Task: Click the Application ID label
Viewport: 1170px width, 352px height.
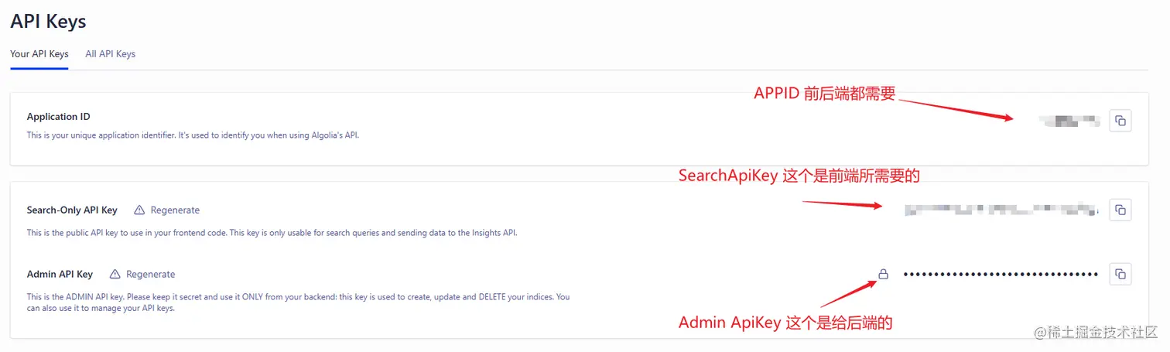Action: (x=59, y=117)
